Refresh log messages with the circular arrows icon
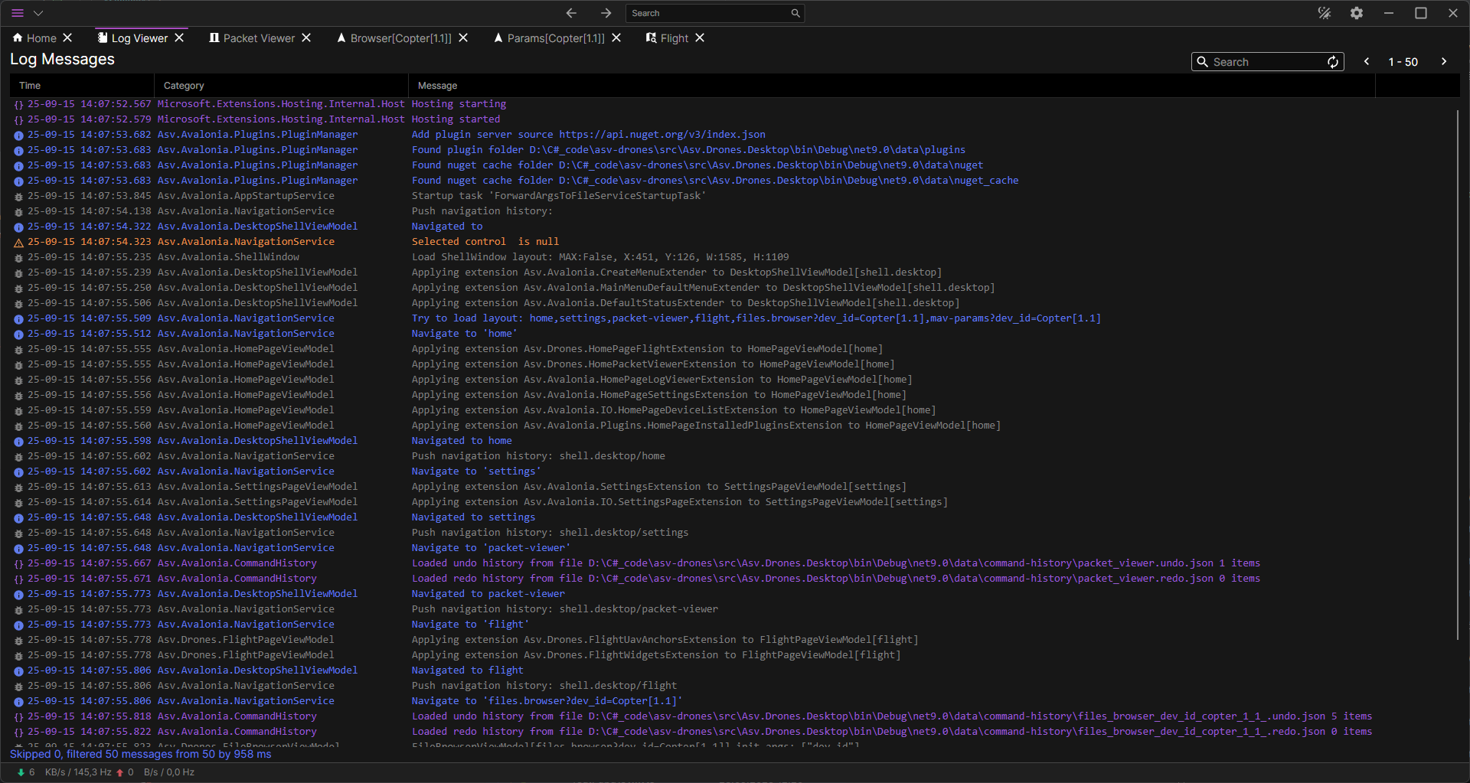 pyautogui.click(x=1332, y=62)
